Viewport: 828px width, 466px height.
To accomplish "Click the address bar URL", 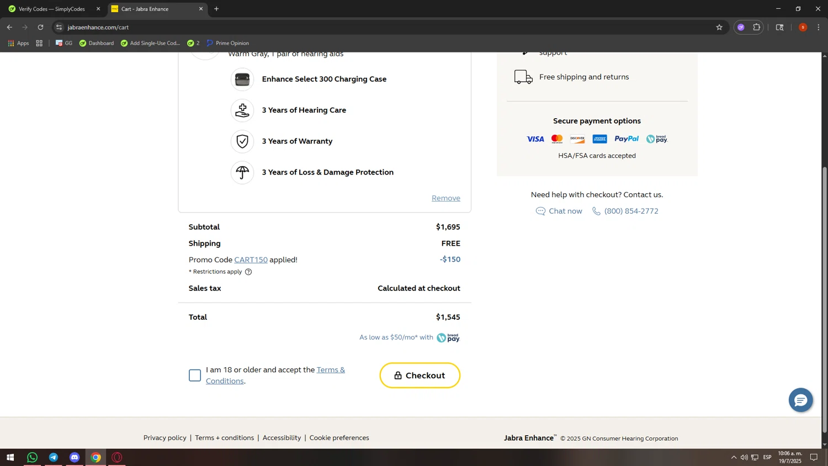I will click(98, 27).
